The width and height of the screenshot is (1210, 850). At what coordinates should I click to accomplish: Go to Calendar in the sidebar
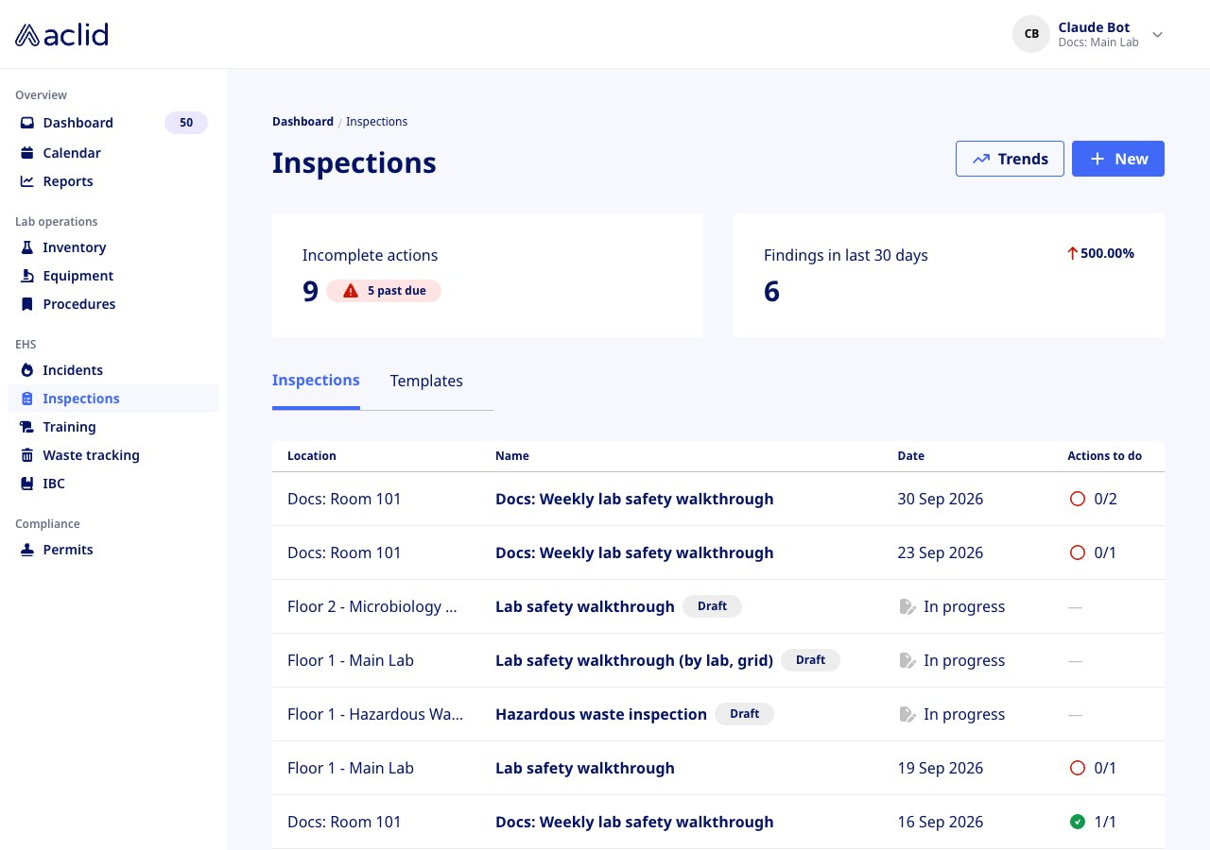(x=113, y=153)
